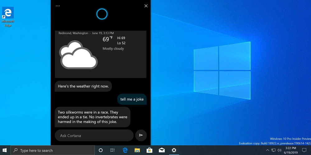Open Cortana's three-dot options menu
Screen dimensions: 311x155
(58, 6)
